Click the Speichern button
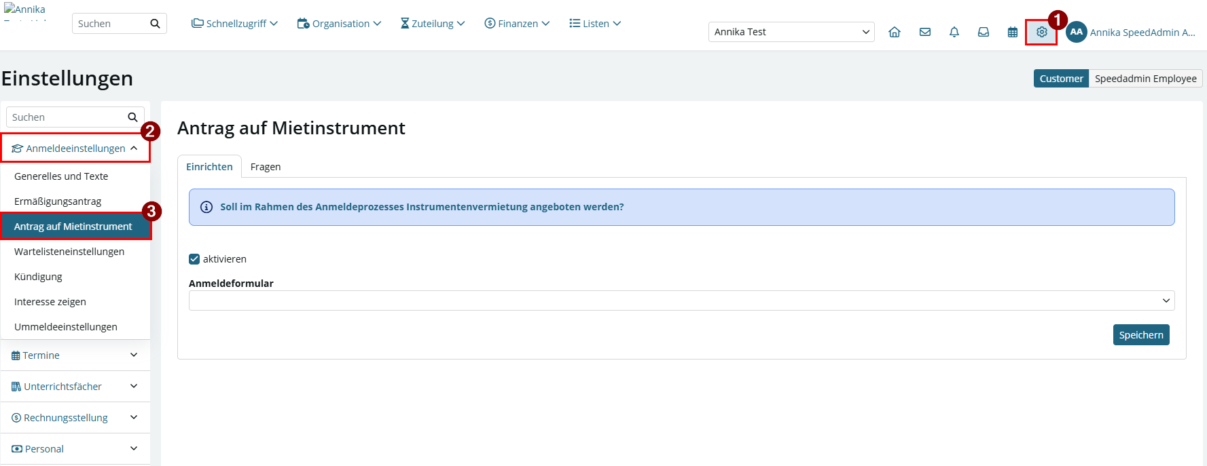Screen dimensions: 1207x466 point(1141,335)
